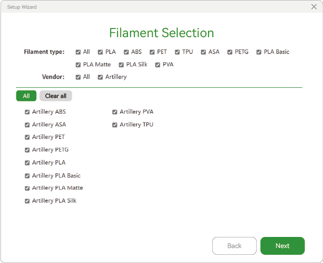Uncheck the Vendor All checkbox

tap(78, 77)
